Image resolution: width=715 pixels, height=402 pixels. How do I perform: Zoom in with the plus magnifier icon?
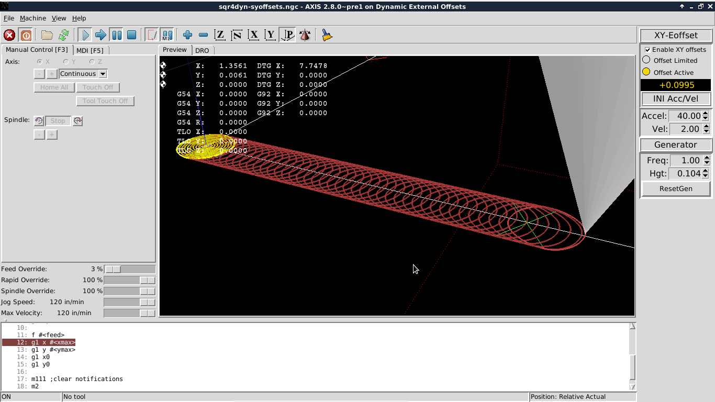[x=187, y=35]
